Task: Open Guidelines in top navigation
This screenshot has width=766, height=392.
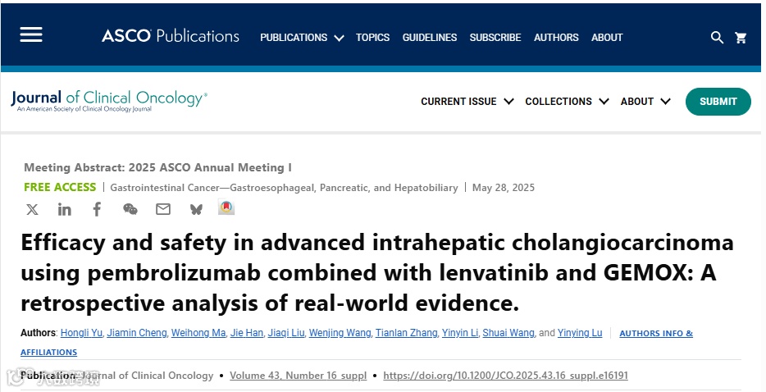Action: (x=430, y=38)
